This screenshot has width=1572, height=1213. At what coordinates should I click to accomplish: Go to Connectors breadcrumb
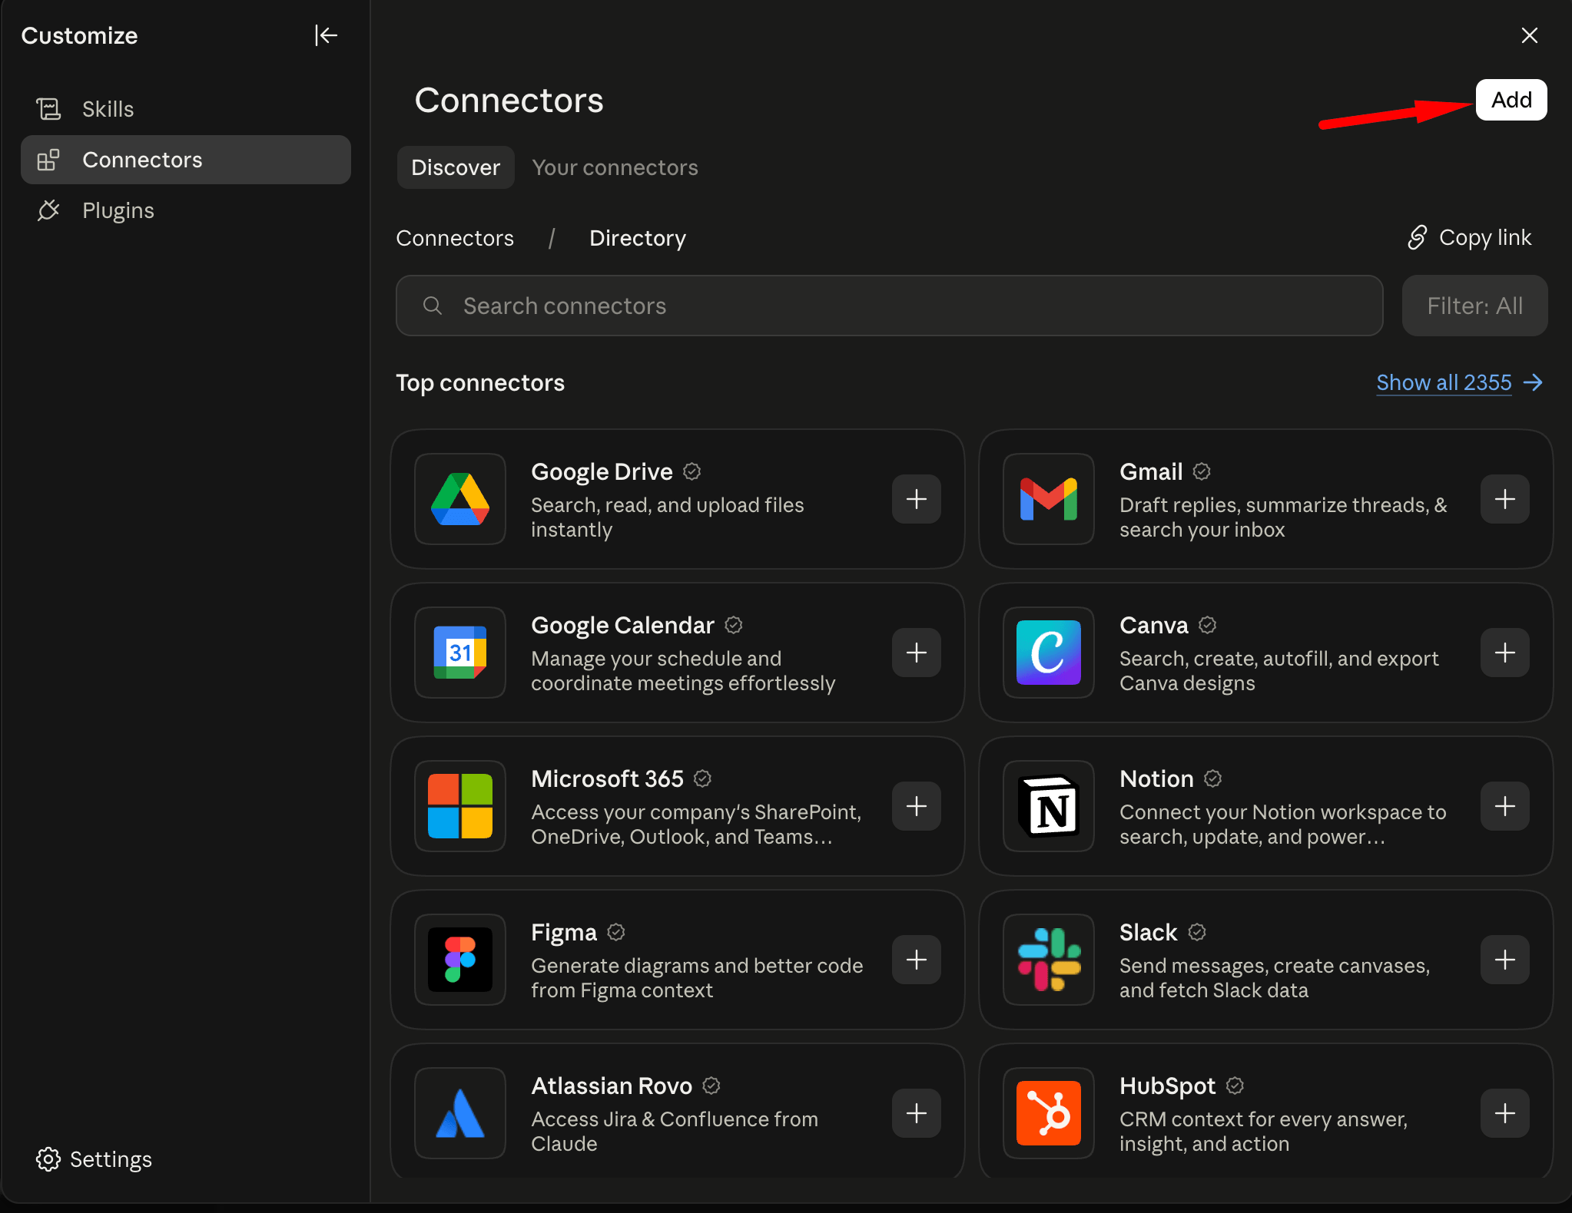coord(455,238)
